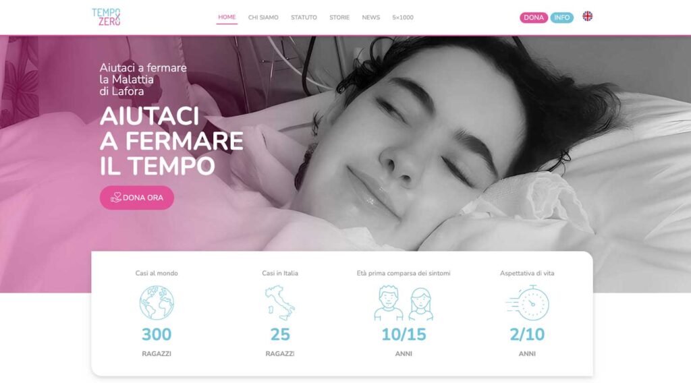Click the globe icon for world cases

point(157,303)
